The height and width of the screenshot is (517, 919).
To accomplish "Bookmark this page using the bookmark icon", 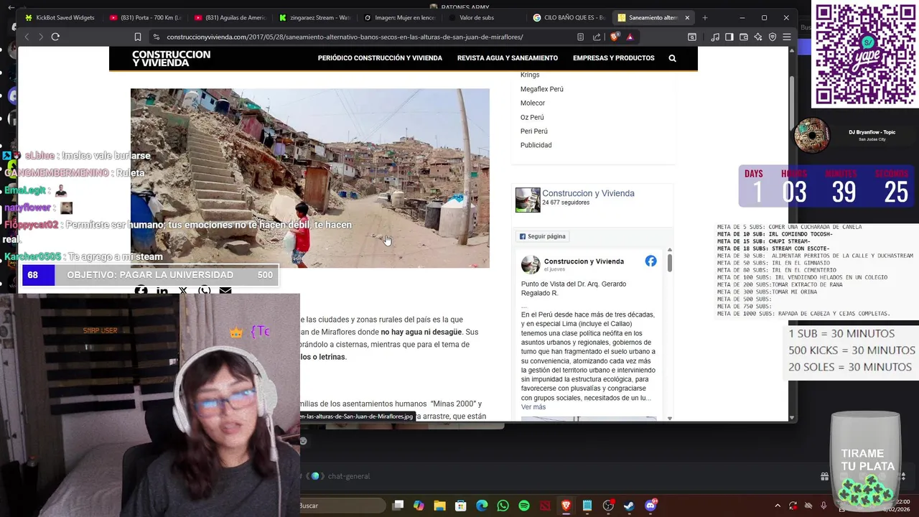I will pyautogui.click(x=138, y=37).
